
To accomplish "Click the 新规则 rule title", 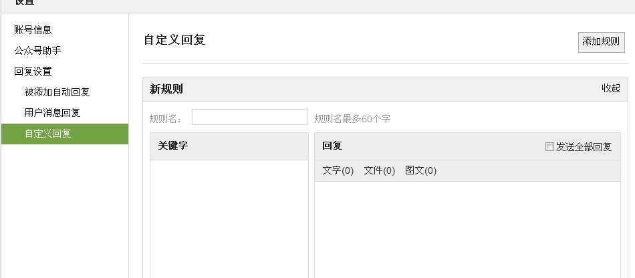I will point(166,89).
